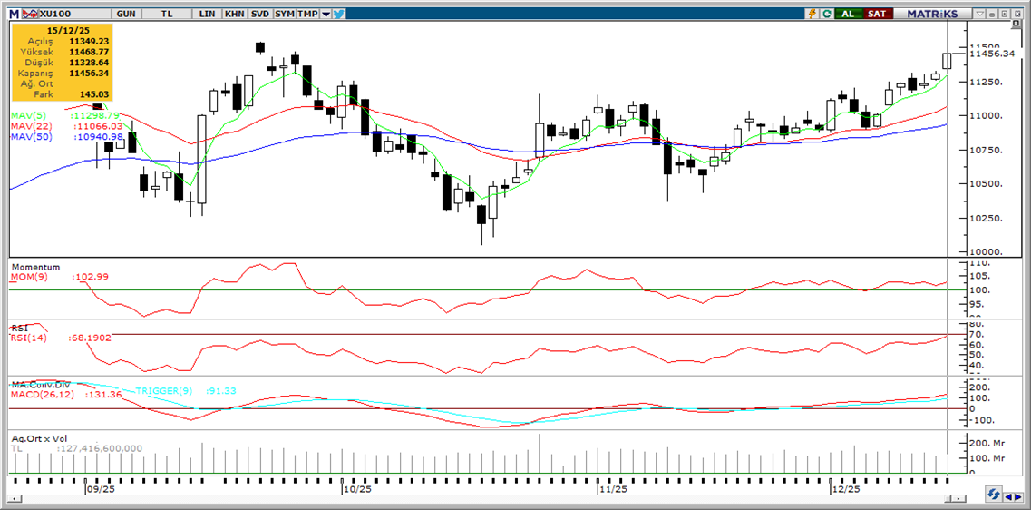
Task: Click the M logo icon in title bar
Action: [x=14, y=14]
